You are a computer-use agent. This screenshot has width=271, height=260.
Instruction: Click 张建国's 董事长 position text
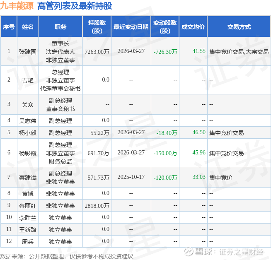[x=60, y=43]
